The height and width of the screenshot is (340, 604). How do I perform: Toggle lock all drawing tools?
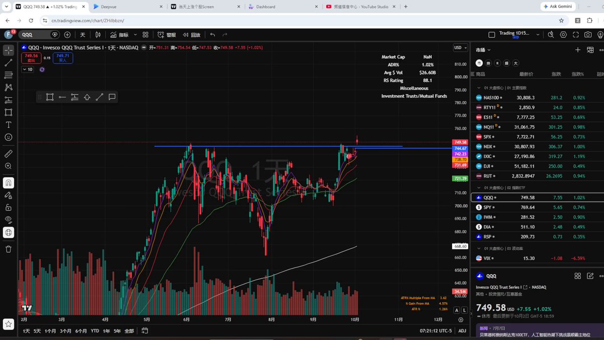[x=9, y=207]
